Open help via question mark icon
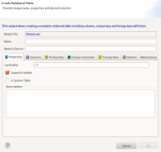The image size is (161, 152). coord(8,145)
